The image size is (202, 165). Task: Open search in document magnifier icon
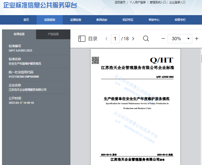[146, 38]
